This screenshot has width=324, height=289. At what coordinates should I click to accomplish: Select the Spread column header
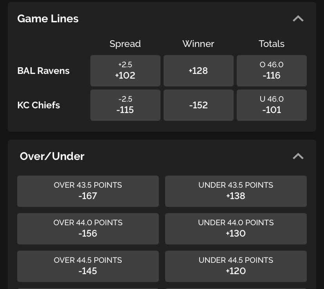click(125, 44)
